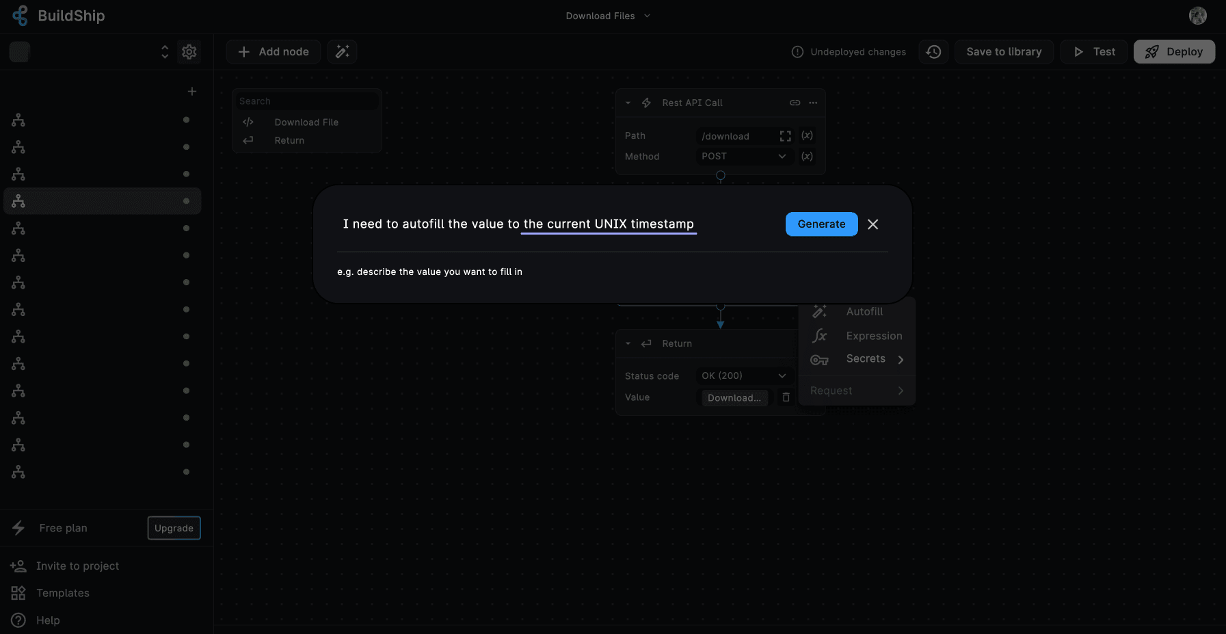Open the version history clock icon
Image resolution: width=1226 pixels, height=634 pixels.
(933, 51)
